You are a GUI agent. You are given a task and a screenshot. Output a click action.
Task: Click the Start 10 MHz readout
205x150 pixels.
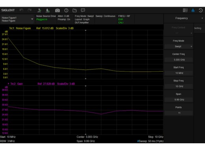click(x=8, y=137)
